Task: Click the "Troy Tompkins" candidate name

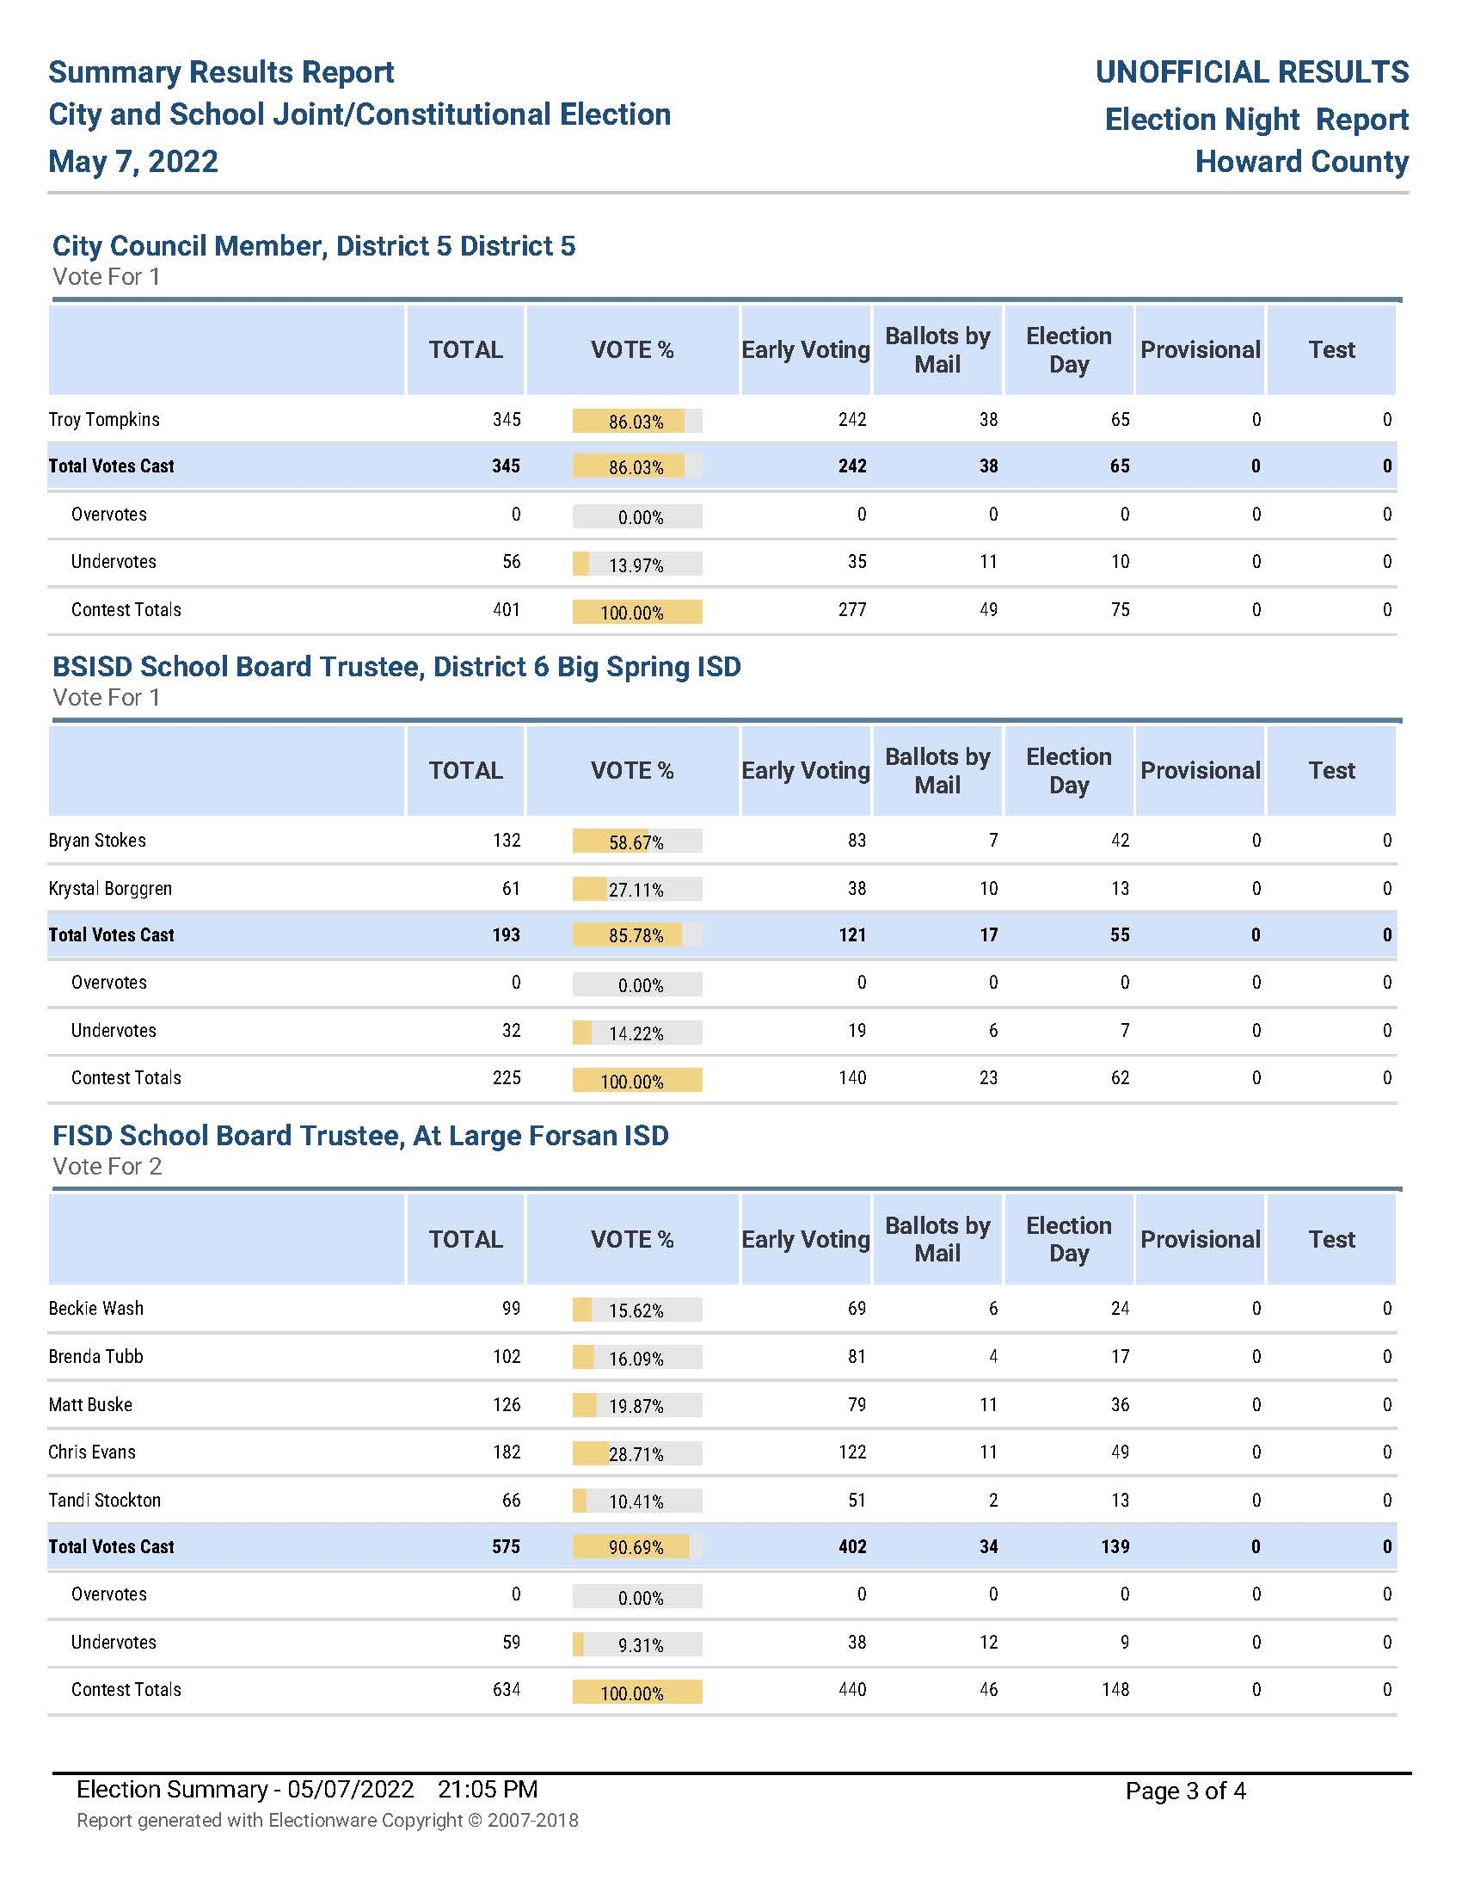Action: click(104, 420)
